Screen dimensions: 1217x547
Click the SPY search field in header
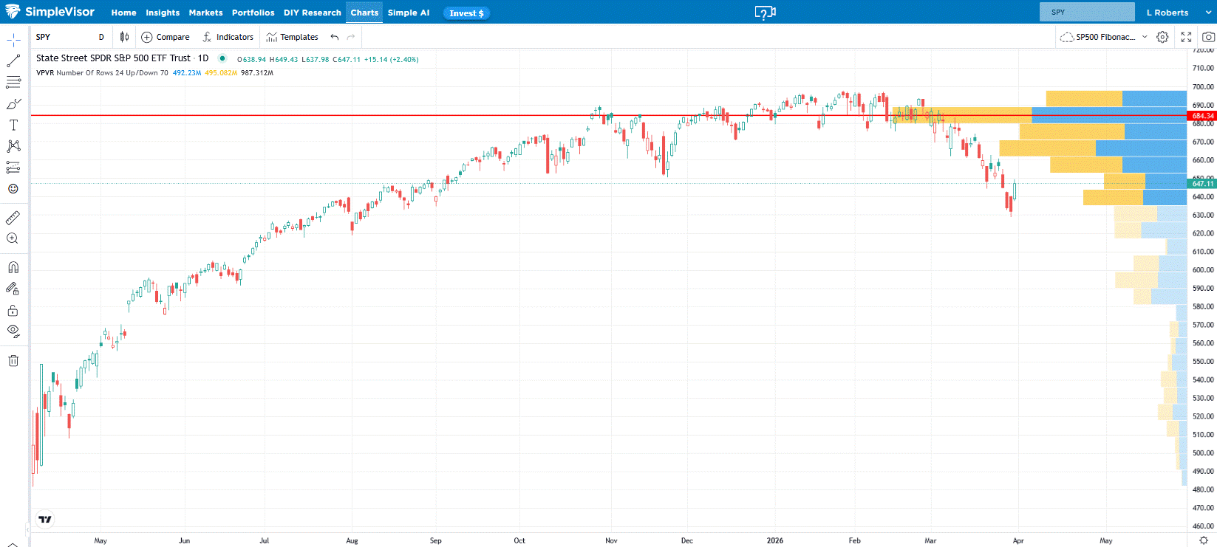tap(1086, 13)
